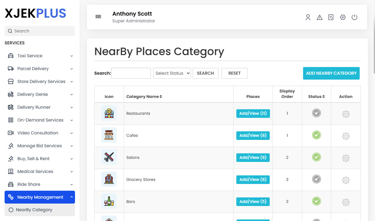Toggle the inactive status for Restaurants
This screenshot has width=375, height=221.
pyautogui.click(x=316, y=113)
